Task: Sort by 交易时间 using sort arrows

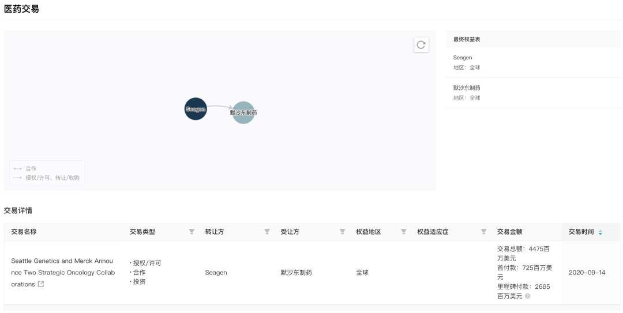Action: tap(601, 232)
